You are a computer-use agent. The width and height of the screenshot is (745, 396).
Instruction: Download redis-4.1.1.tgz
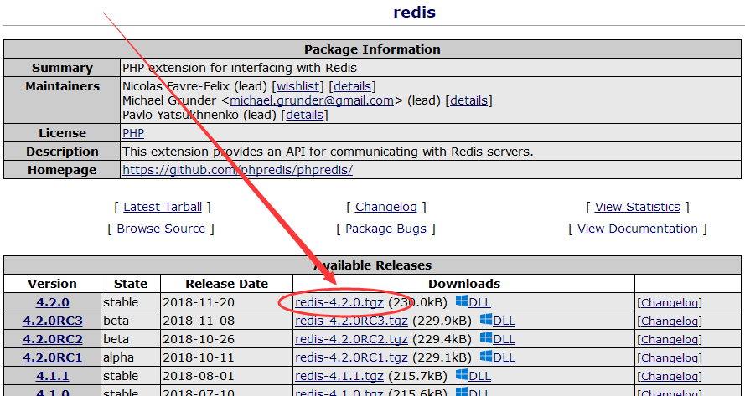(x=339, y=377)
